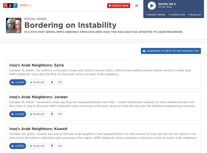Open story Iraq's Arab Neighbors: Jordan
Screen dimensions: 207x153
38,97
